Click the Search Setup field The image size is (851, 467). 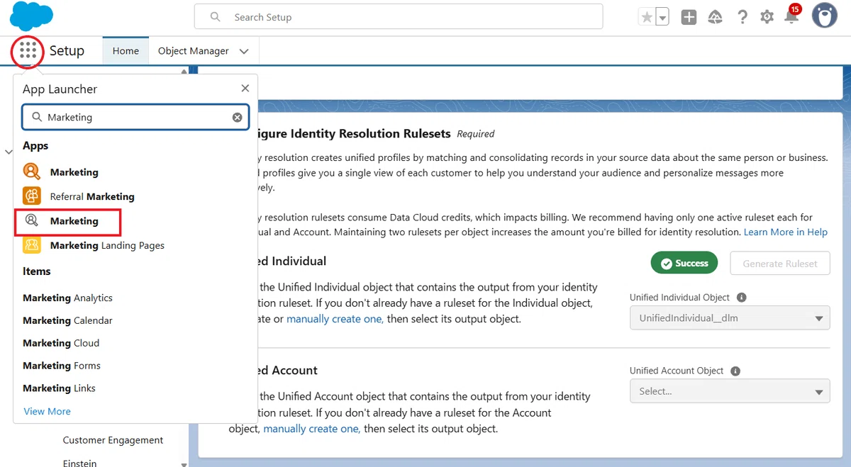click(x=399, y=17)
